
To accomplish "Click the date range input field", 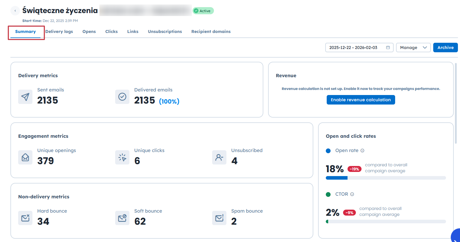I will (x=359, y=48).
